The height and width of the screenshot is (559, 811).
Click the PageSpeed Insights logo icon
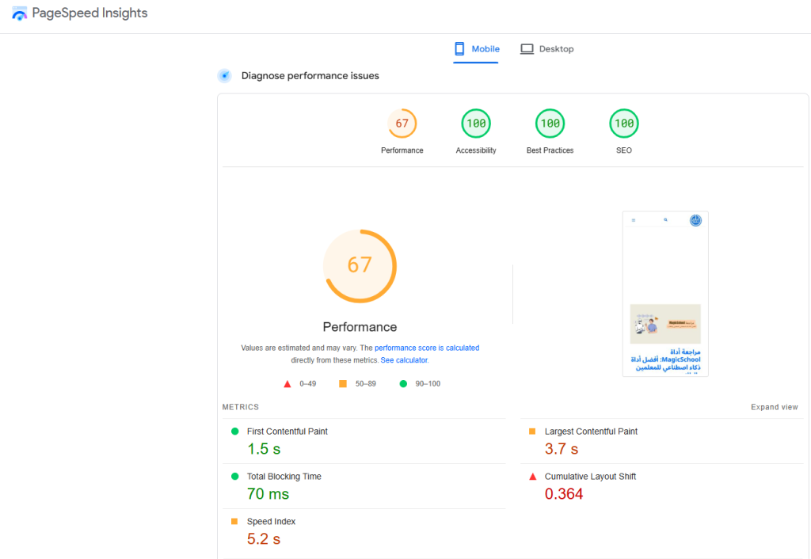[x=19, y=13]
